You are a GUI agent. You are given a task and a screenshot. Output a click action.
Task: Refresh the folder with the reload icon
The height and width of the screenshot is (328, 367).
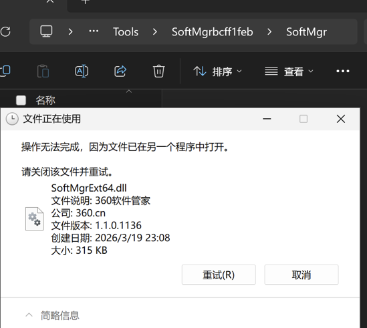[x=5, y=32]
